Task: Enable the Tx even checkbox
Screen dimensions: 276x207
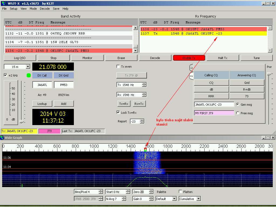Action: point(118,67)
